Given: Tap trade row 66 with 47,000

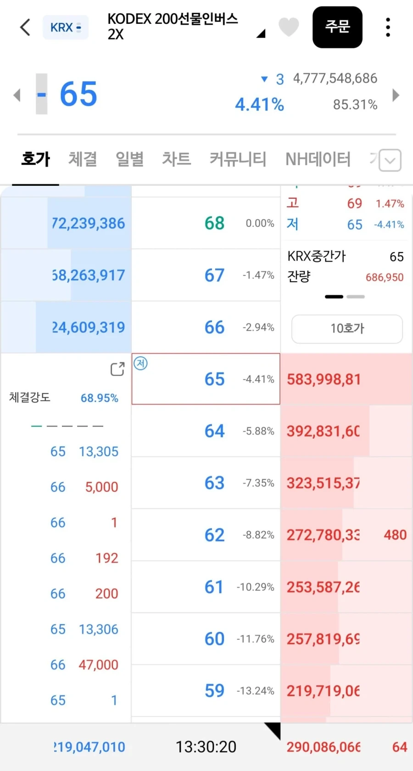Looking at the screenshot, I should pos(84,665).
